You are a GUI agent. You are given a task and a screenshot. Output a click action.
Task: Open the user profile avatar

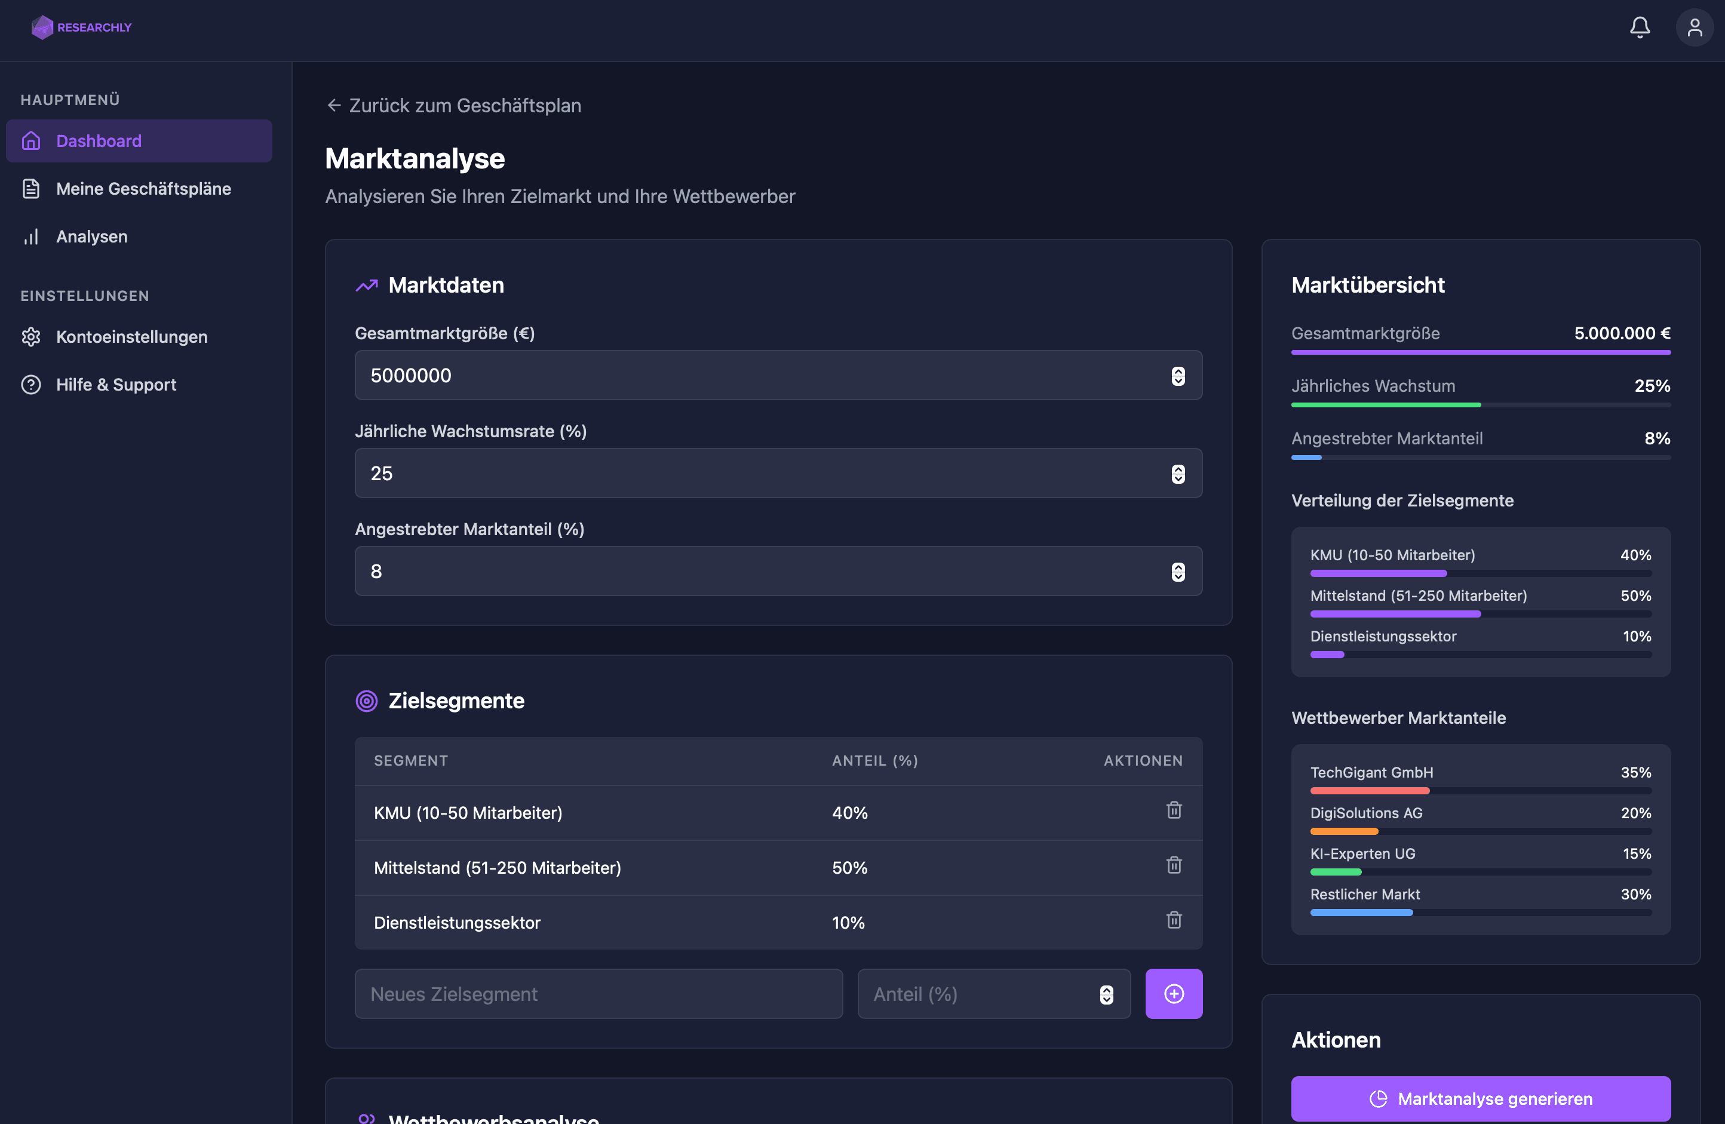(1695, 27)
